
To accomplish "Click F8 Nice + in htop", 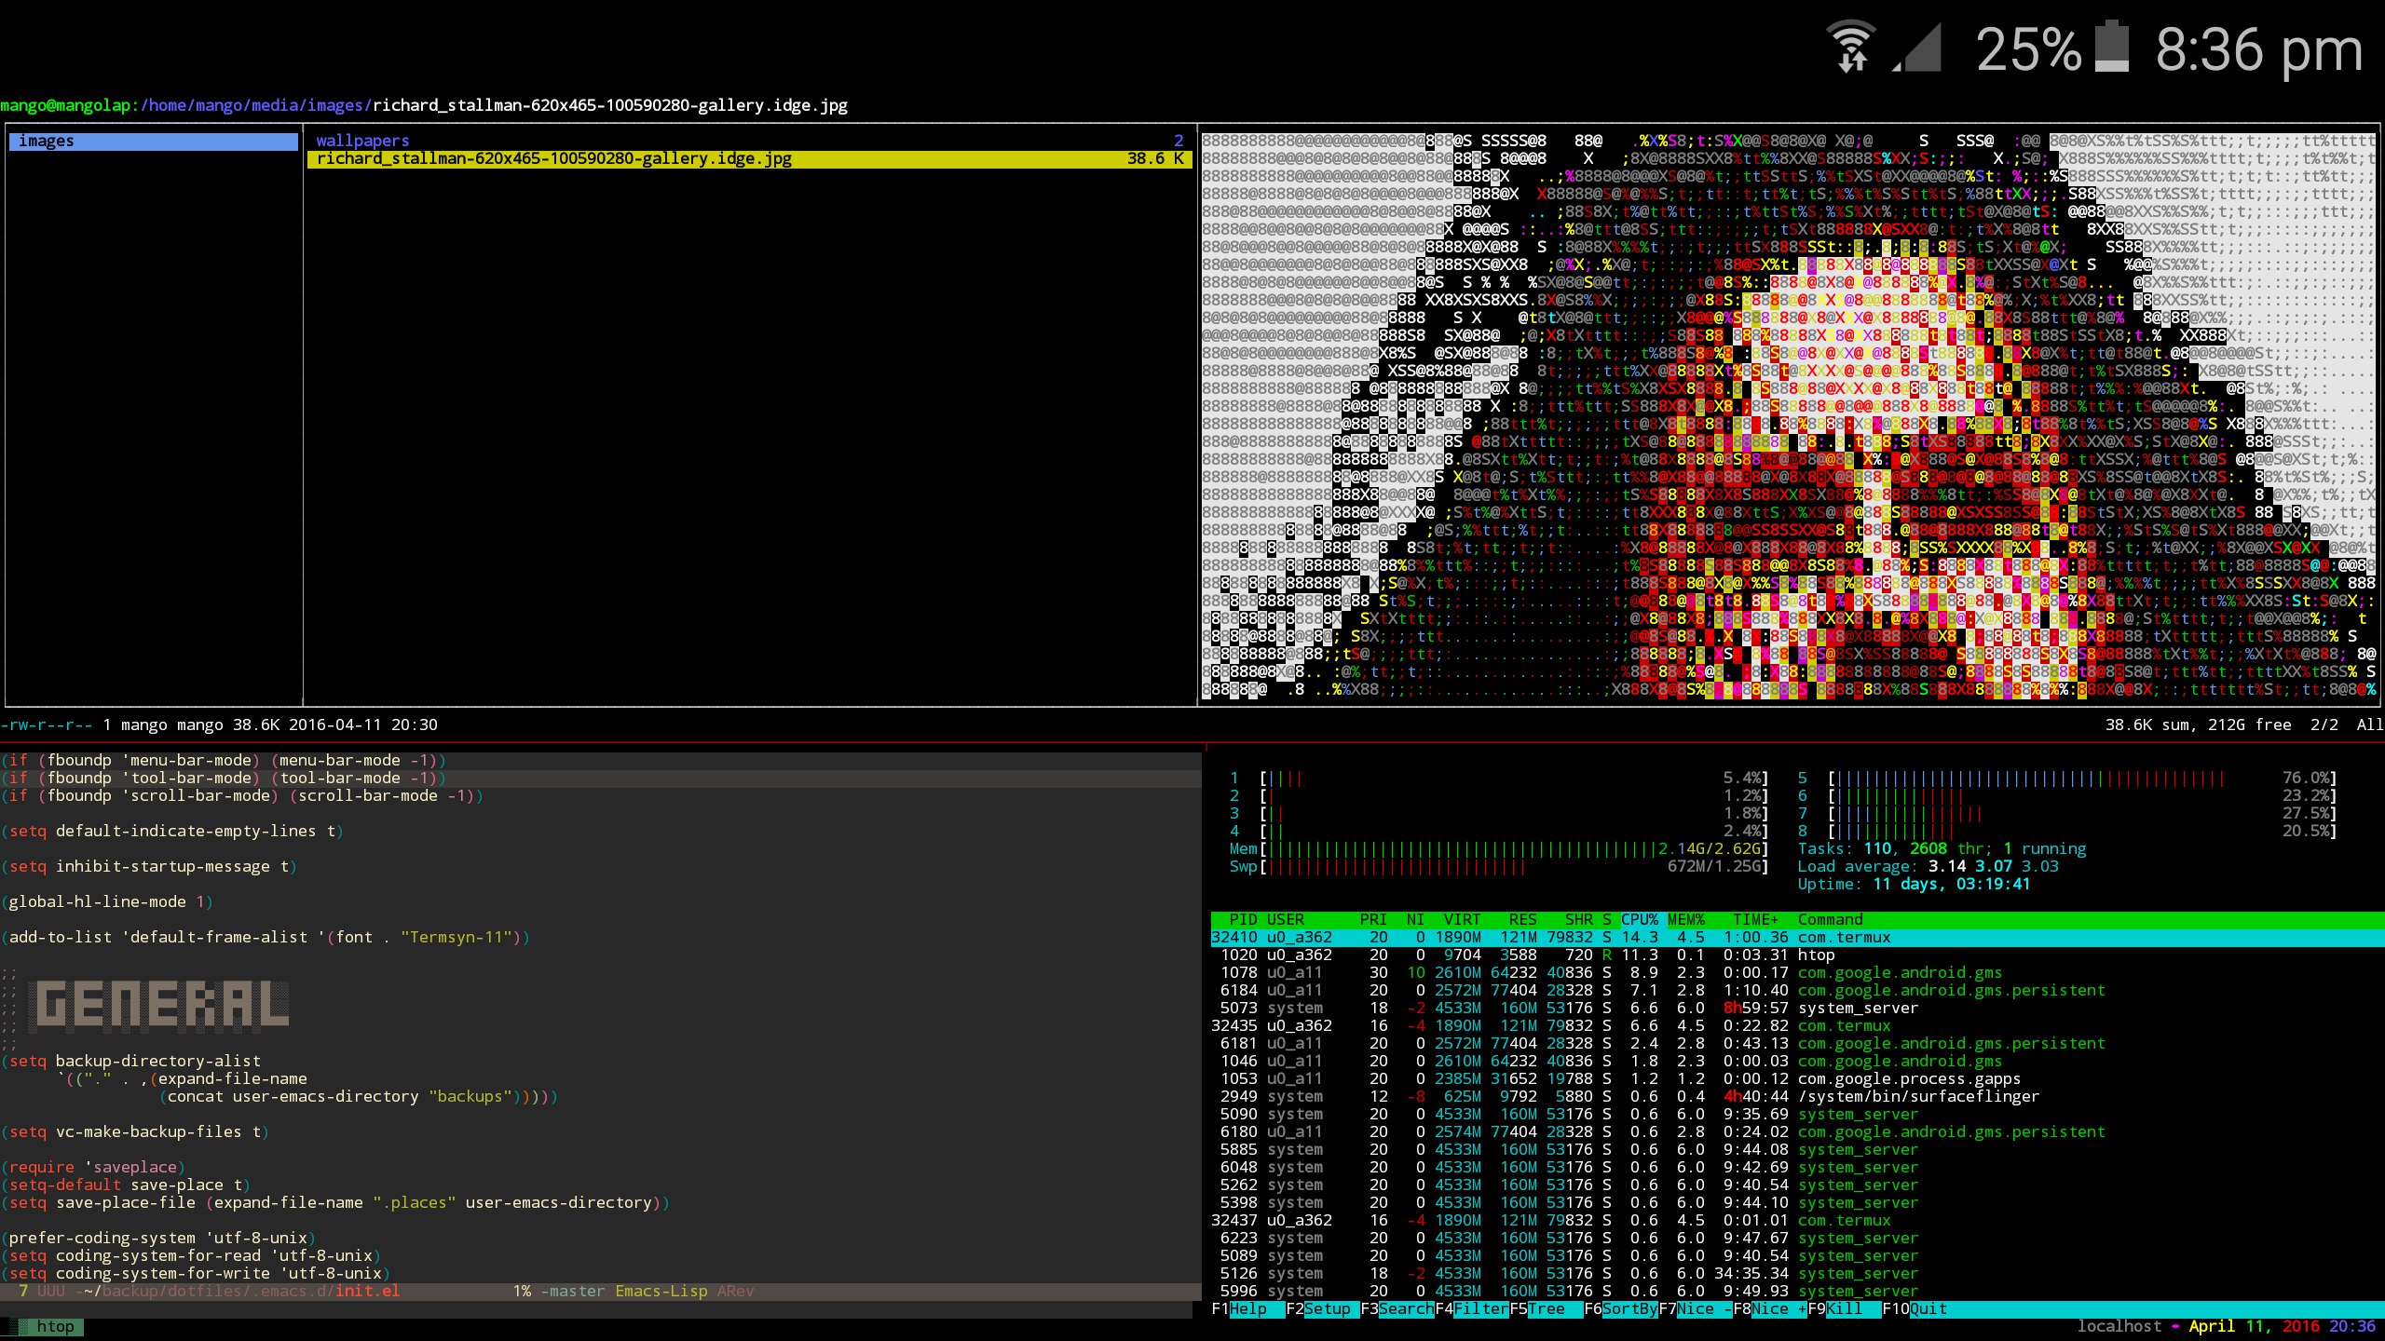I will 1770,1308.
